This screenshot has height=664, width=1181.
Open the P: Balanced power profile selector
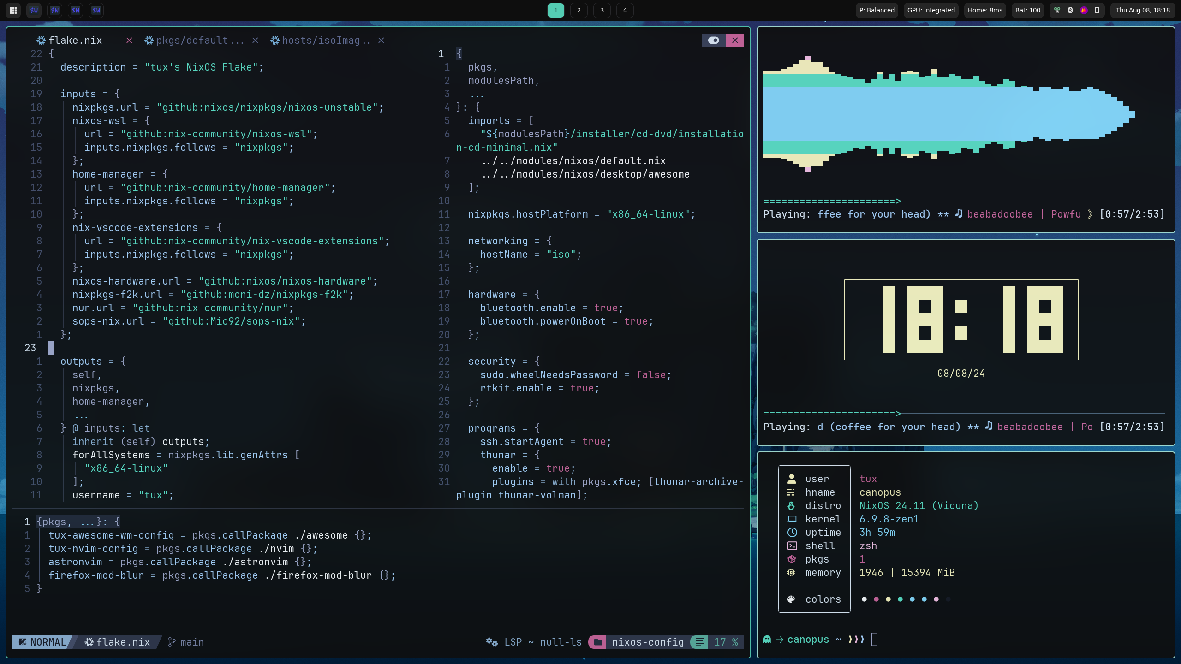coord(877,10)
